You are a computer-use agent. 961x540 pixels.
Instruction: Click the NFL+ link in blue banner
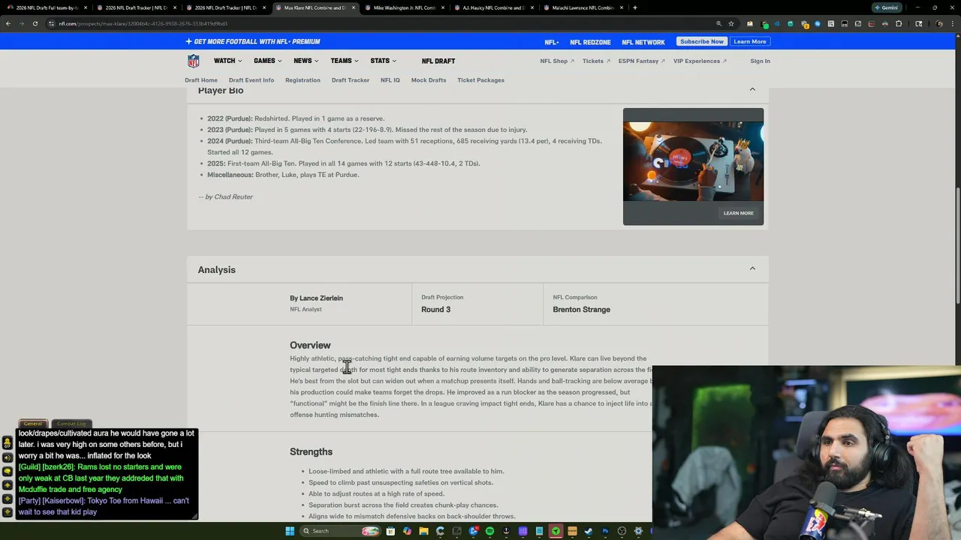(x=552, y=42)
